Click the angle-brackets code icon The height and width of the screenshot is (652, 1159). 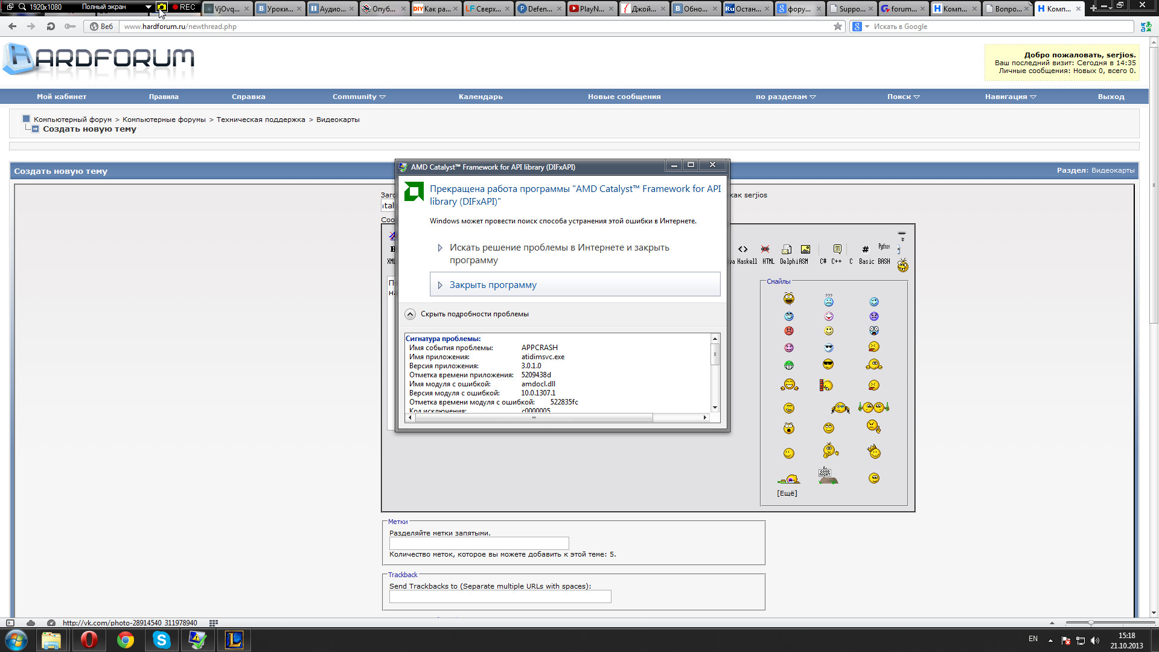(x=743, y=249)
